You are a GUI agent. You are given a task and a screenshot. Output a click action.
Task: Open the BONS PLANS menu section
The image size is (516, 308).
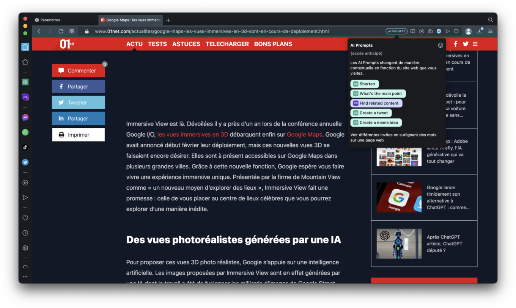click(x=273, y=44)
